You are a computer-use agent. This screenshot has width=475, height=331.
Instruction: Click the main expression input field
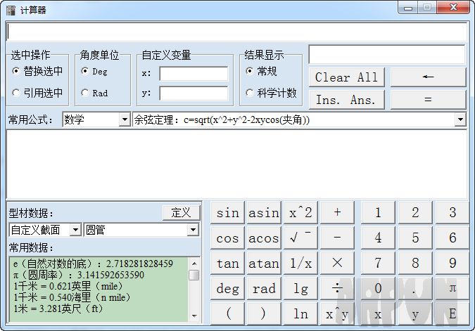pos(236,32)
